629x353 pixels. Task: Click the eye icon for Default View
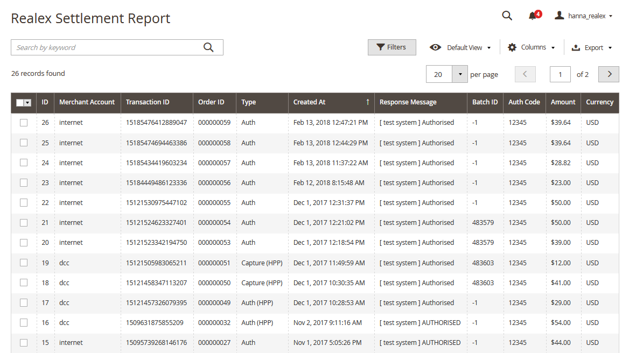(435, 47)
